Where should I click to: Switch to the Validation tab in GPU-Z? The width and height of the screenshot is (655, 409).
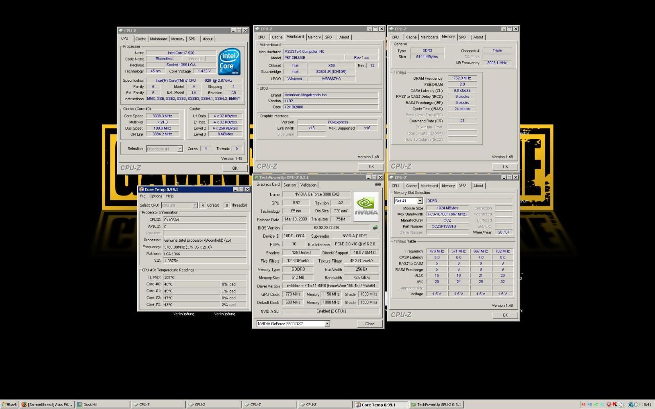pos(308,185)
